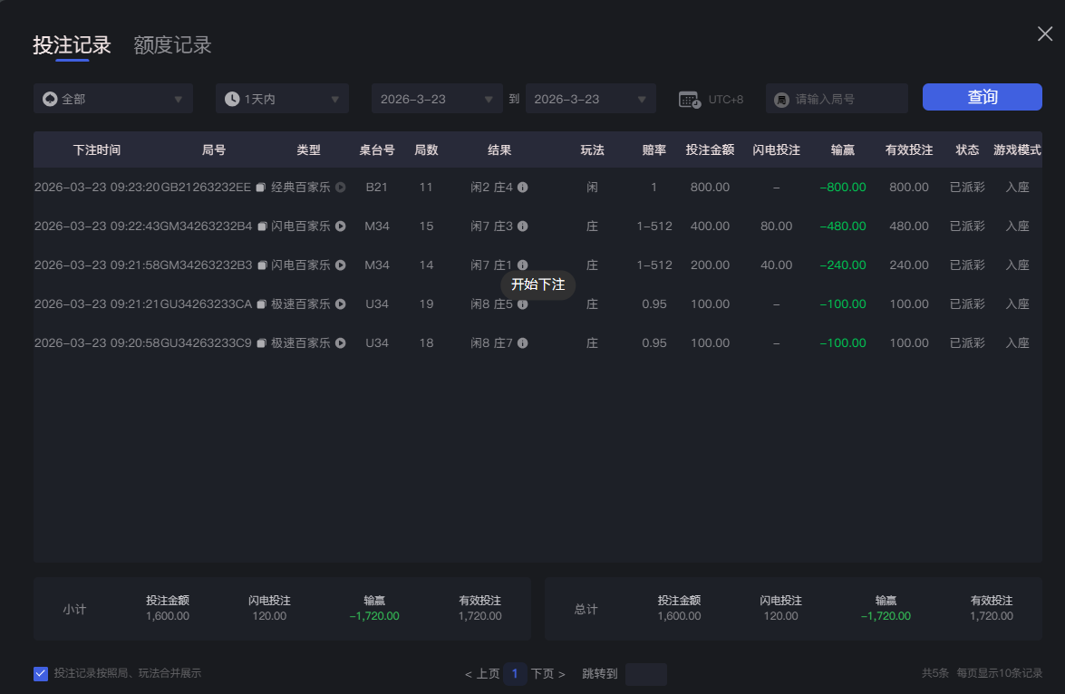Click the 跳转到 page jump input field
This screenshot has height=694, width=1065.
point(646,673)
